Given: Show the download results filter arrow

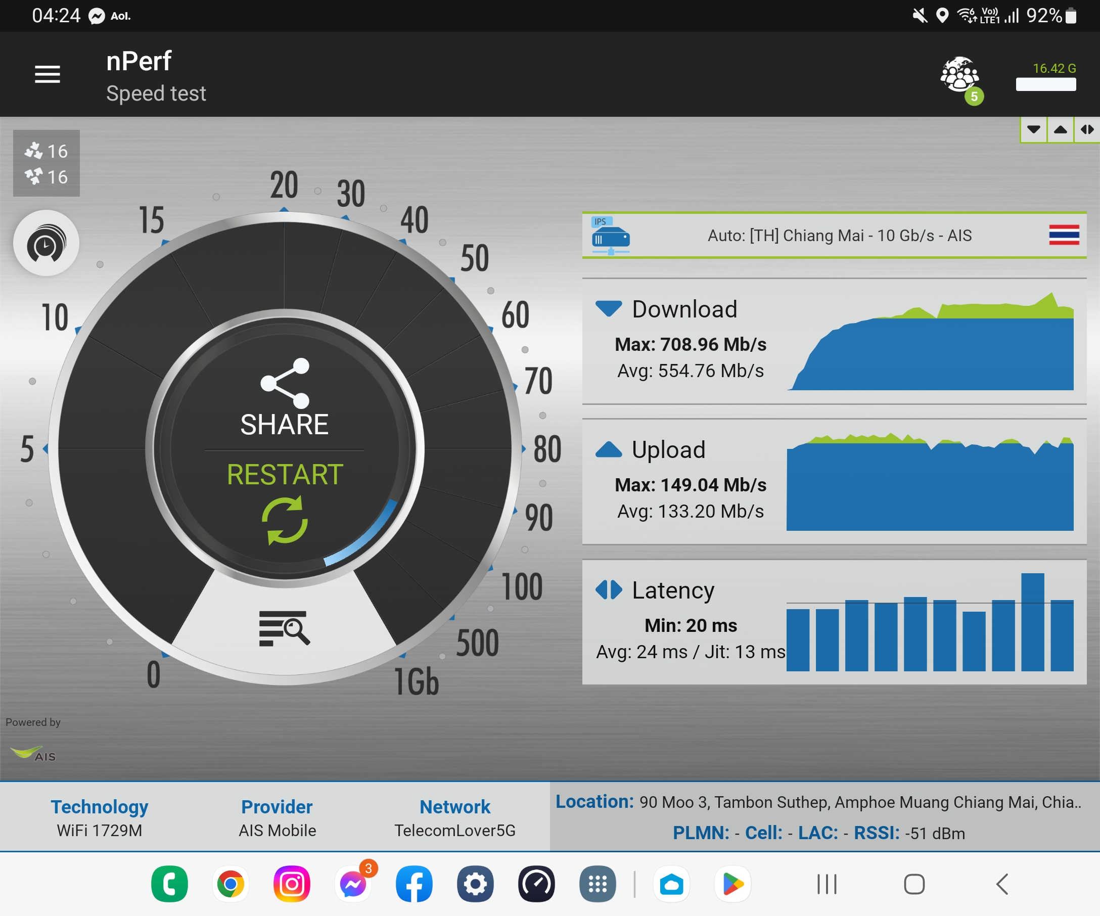Looking at the screenshot, I should [x=1033, y=129].
